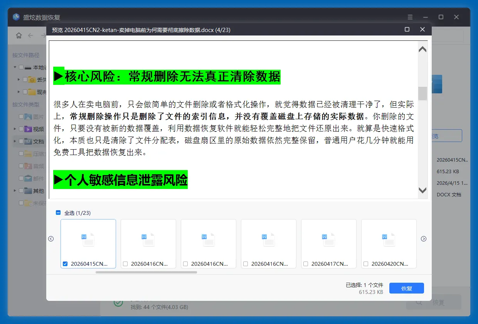Uncheck the 20260415CN file checkbox
The width and height of the screenshot is (478, 324).
point(65,264)
